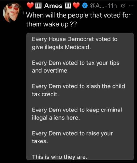137x163 pixels.
Task: Click the piano keys emoji after Ames
Action: [x=68, y=6]
